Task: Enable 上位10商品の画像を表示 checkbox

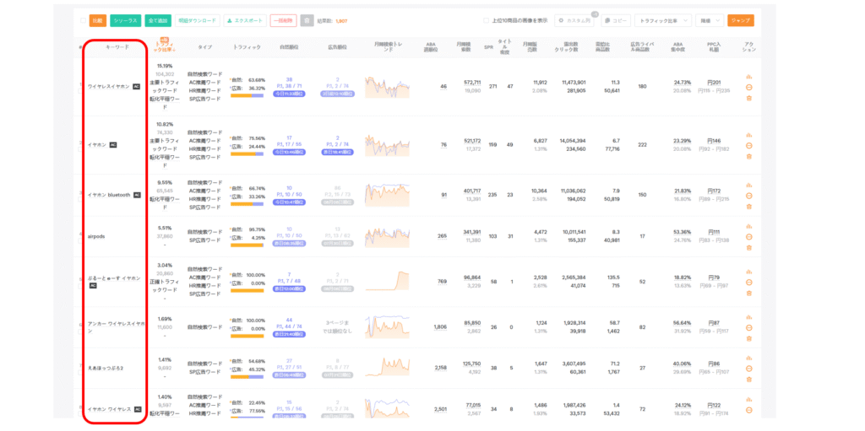Action: click(x=486, y=20)
